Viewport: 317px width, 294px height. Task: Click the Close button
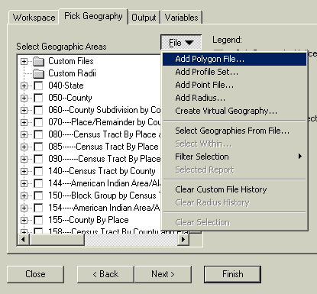click(x=35, y=274)
